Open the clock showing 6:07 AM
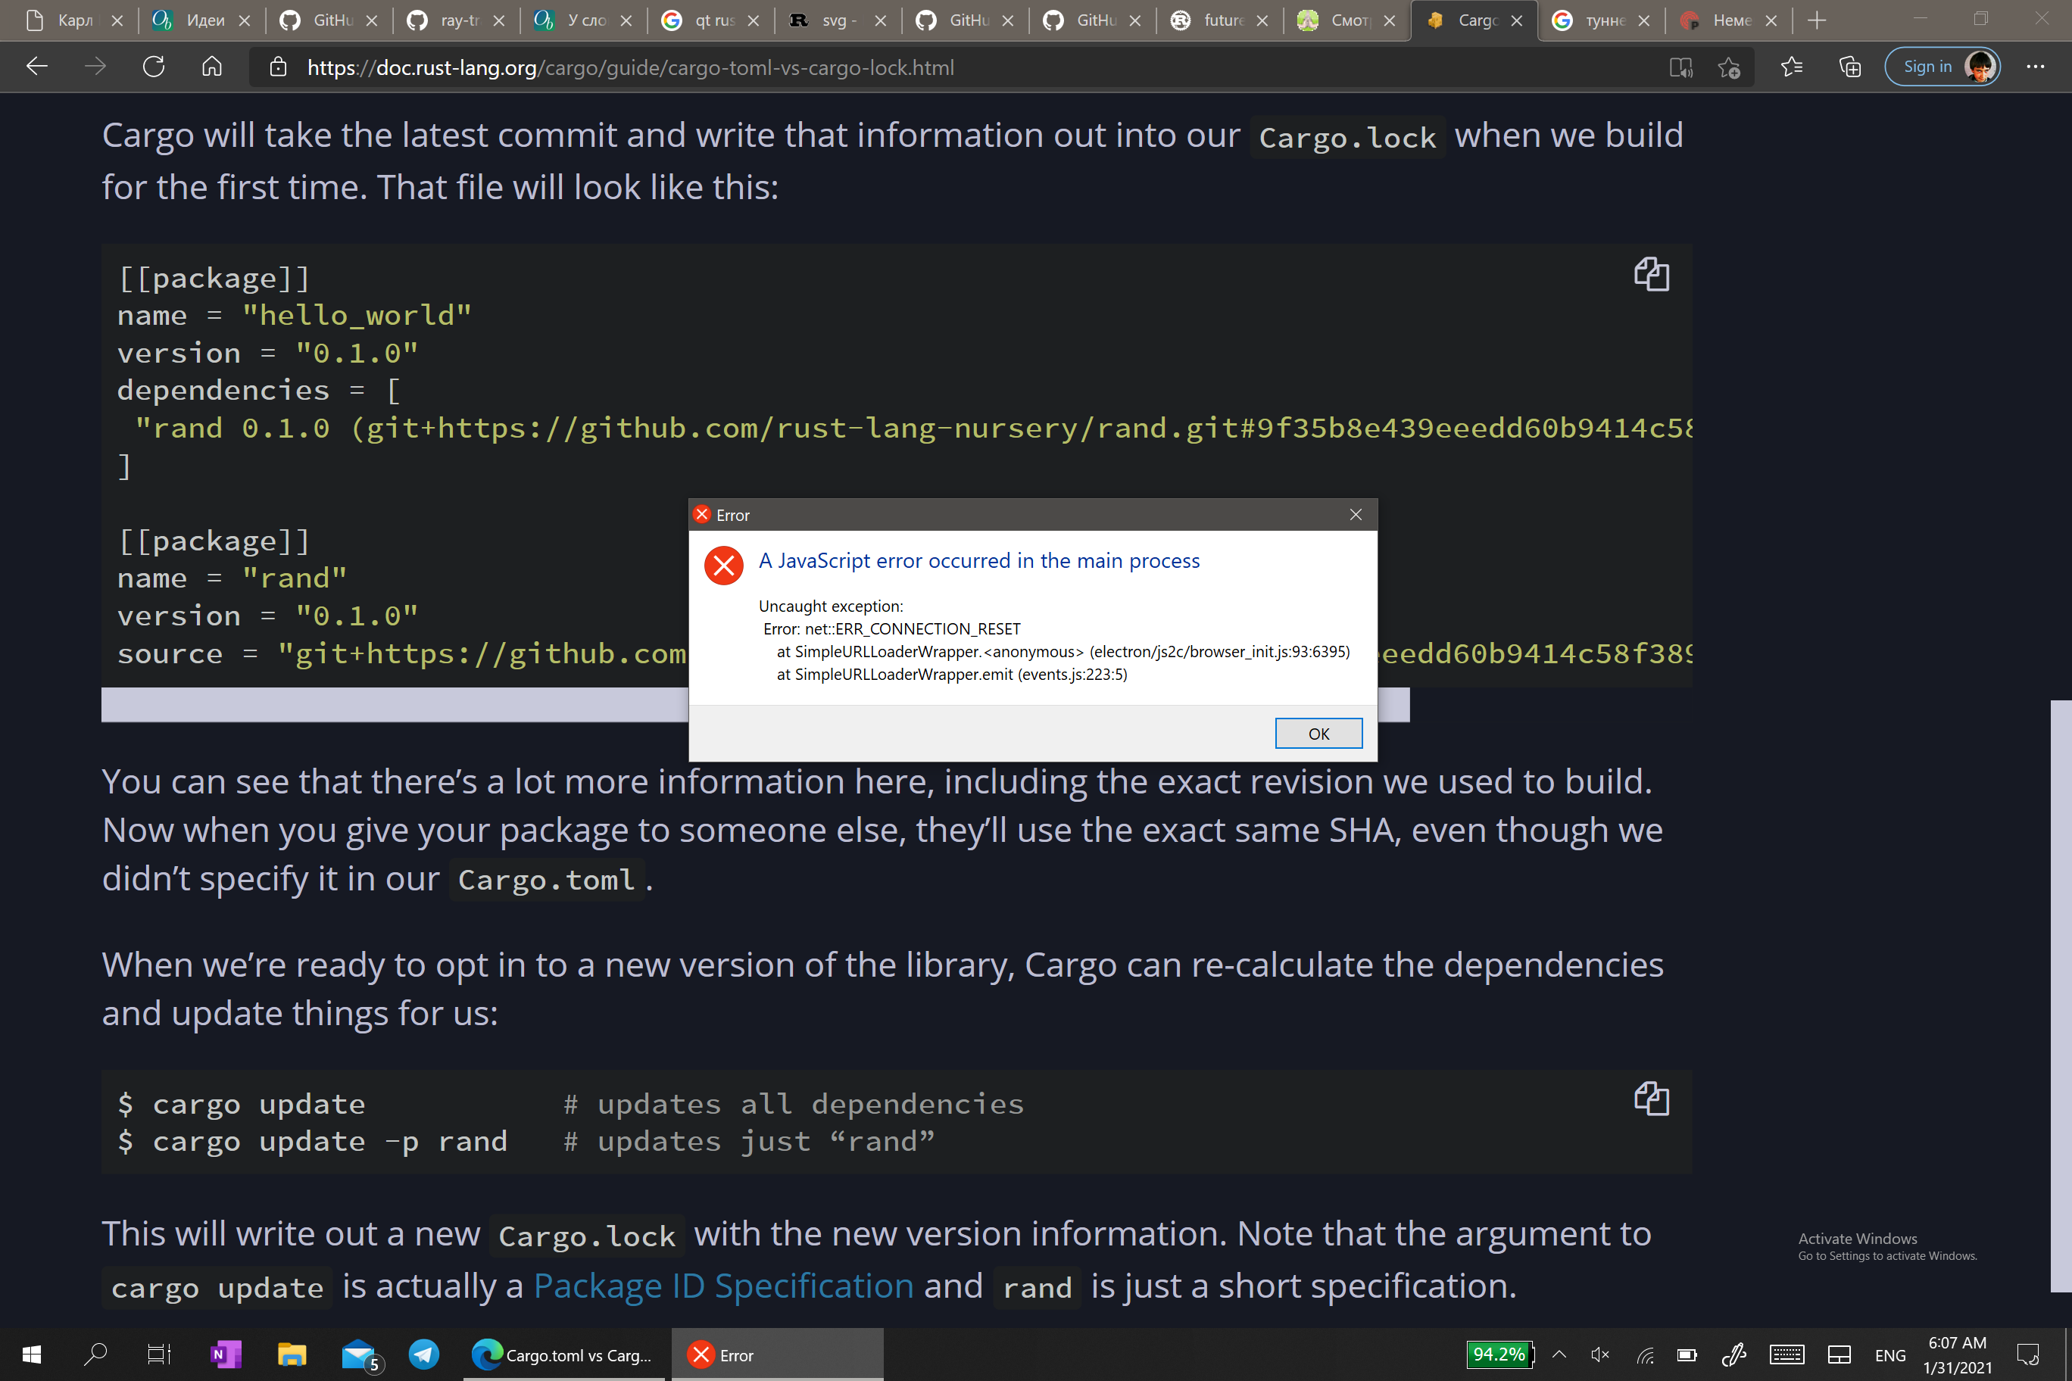2072x1381 pixels. tap(1958, 1355)
